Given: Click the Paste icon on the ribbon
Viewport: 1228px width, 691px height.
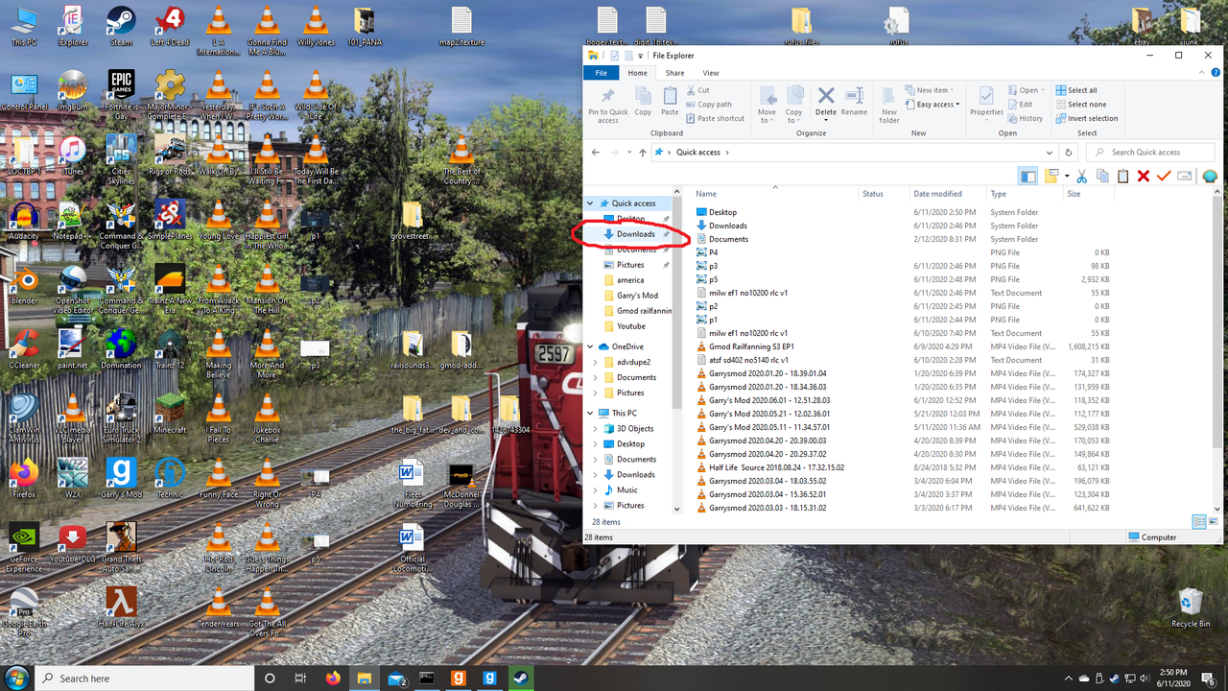Looking at the screenshot, I should tap(669, 101).
